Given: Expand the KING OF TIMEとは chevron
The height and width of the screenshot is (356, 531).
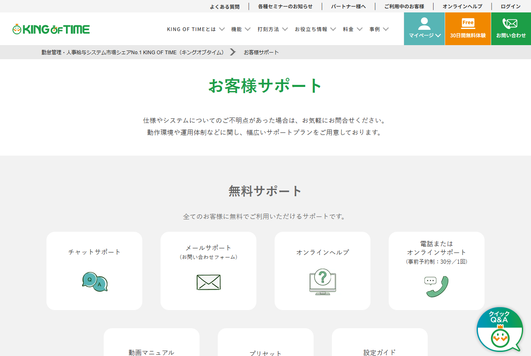Looking at the screenshot, I should [222, 29].
